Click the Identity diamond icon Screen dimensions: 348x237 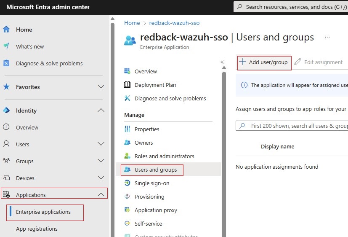6,110
